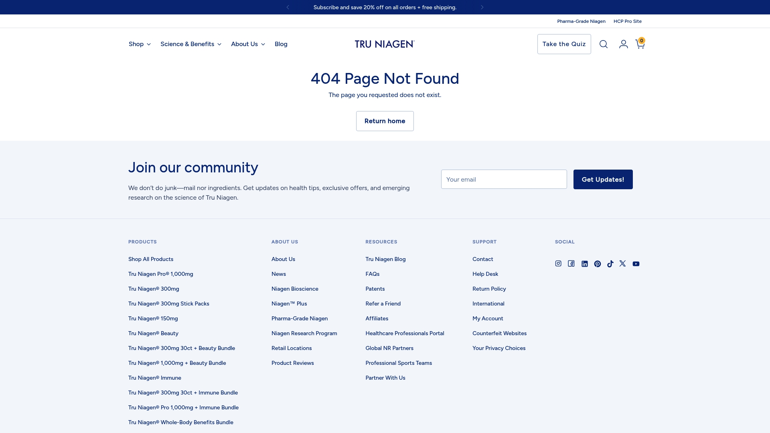Open Counterfeit Websites link
770x433 pixels.
pyautogui.click(x=499, y=334)
